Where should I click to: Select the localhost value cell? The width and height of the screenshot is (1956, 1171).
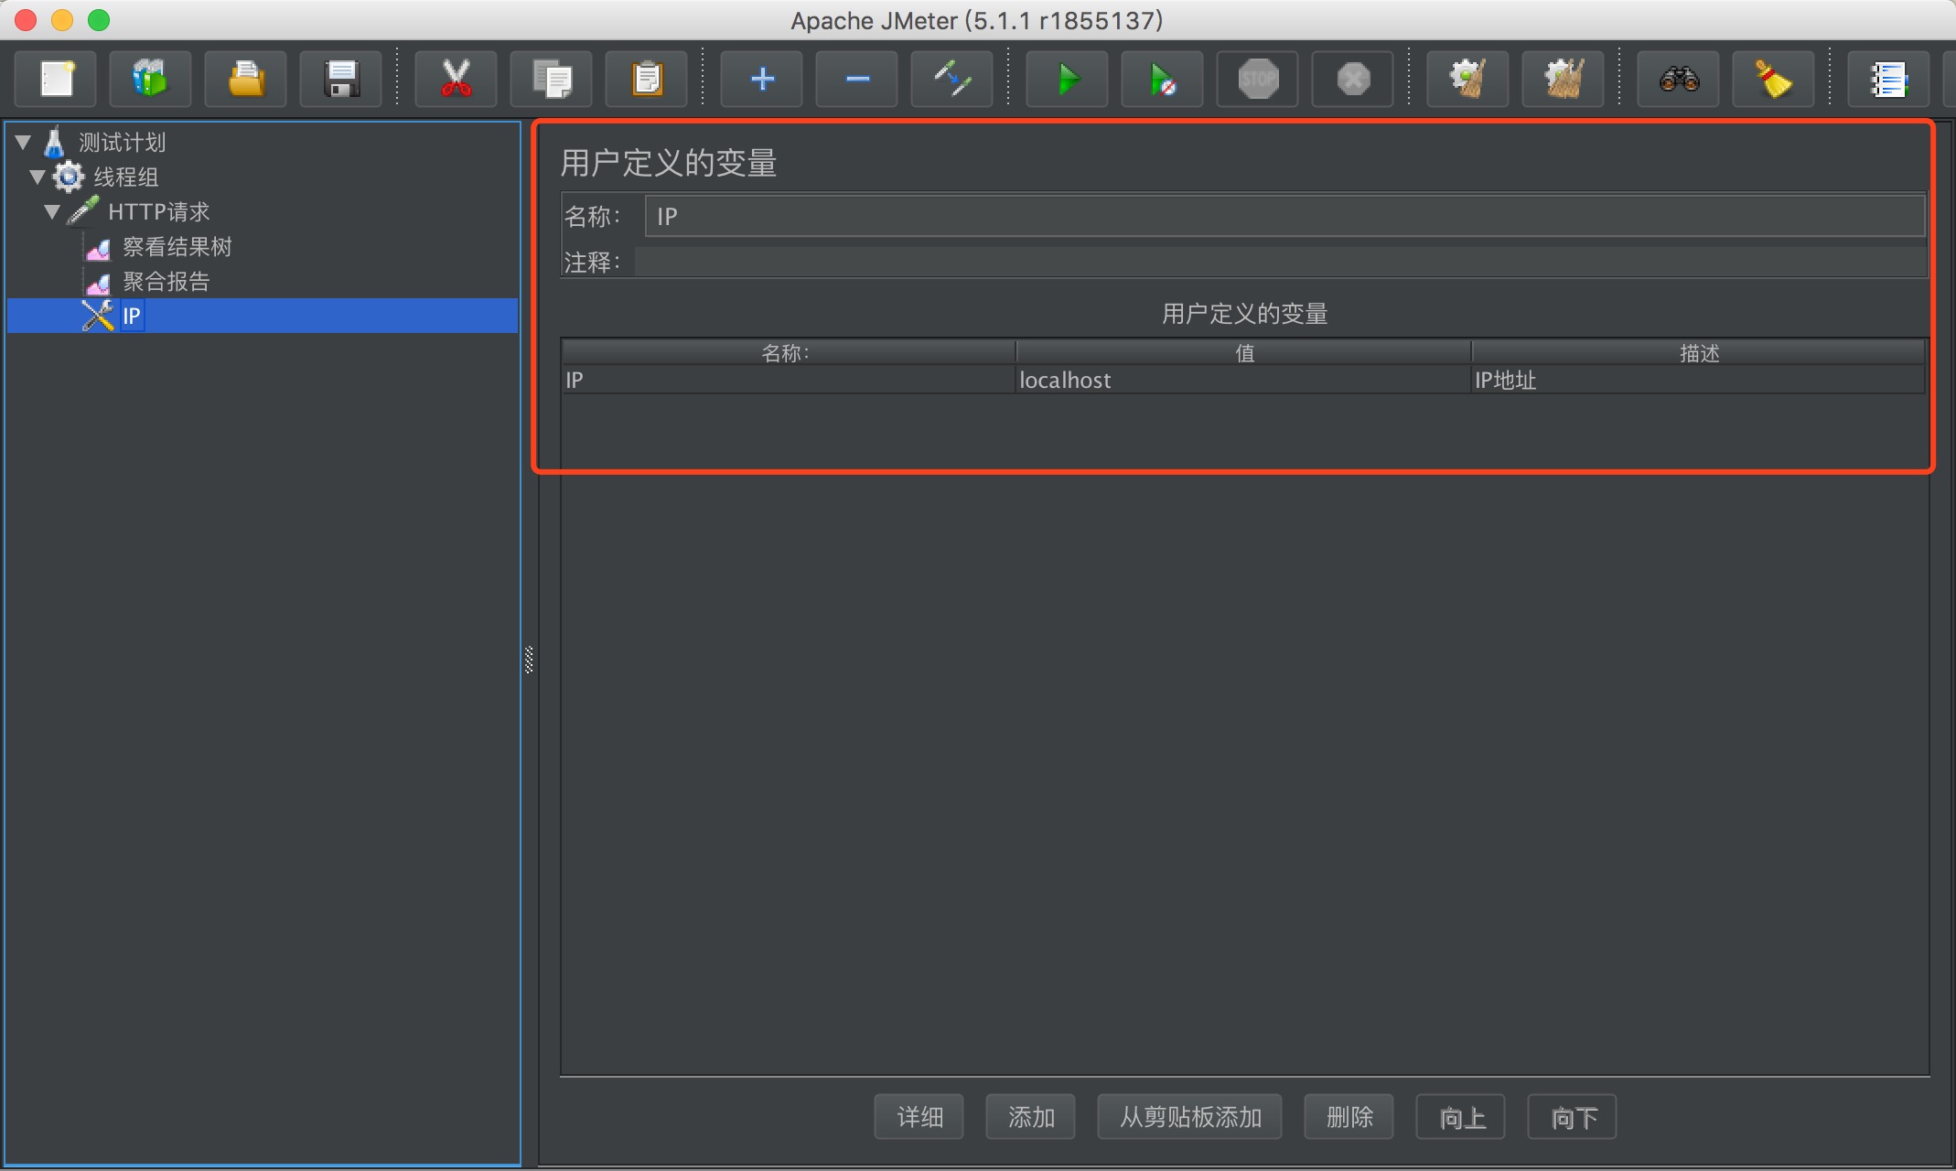pos(1243,381)
